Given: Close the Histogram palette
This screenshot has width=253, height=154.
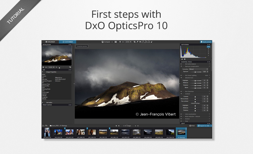Looking at the screenshot, I should tap(209, 45).
